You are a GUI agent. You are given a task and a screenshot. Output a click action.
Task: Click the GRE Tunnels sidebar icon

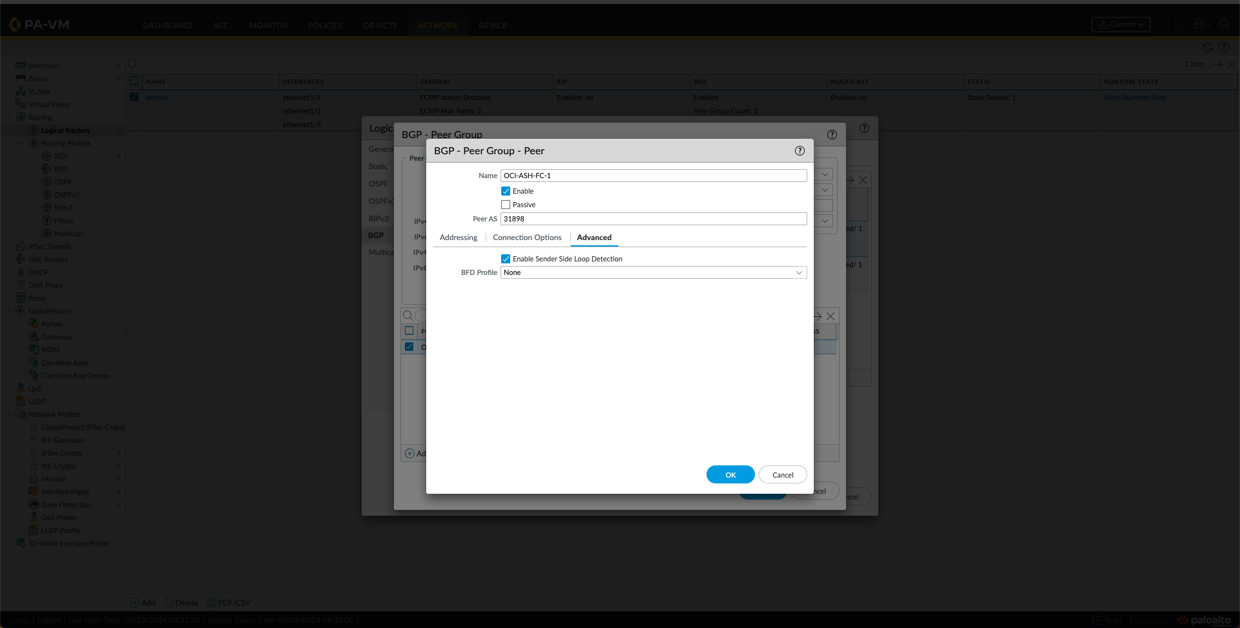click(21, 259)
